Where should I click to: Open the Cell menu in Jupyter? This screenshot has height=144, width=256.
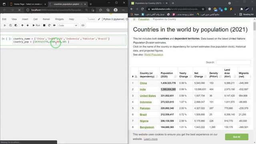tap(36, 19)
